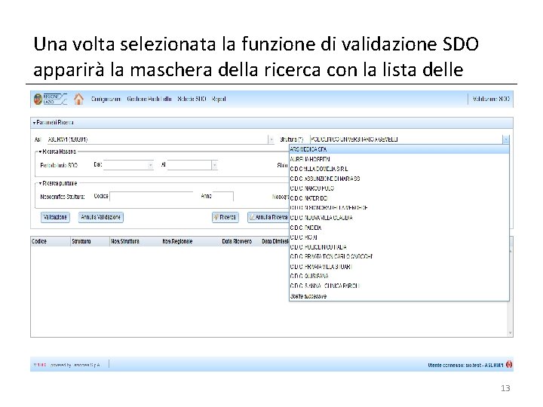
Task: Click the Annulla Validazione button
Action: point(101,217)
